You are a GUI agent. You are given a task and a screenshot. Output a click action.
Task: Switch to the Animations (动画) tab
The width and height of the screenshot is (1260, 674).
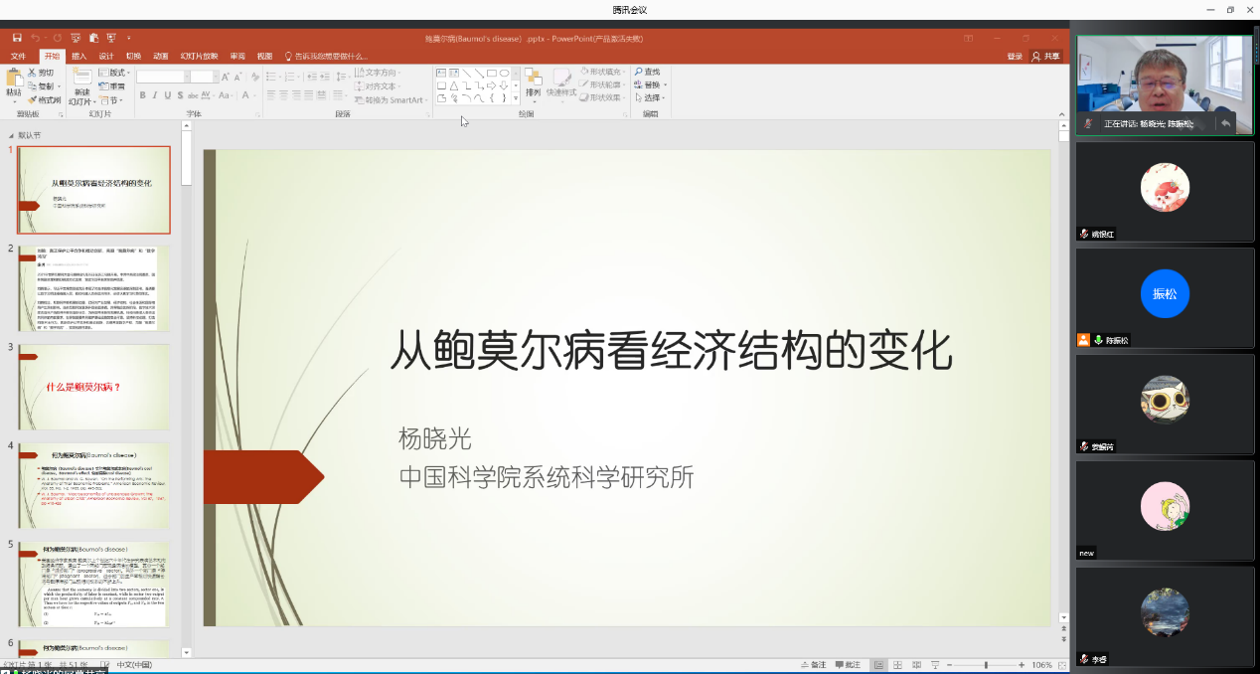click(x=161, y=56)
